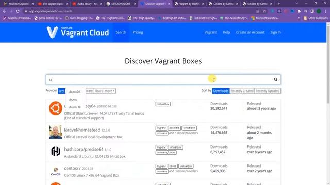
Task: Click the browser back arrow
Action: click(5, 11)
